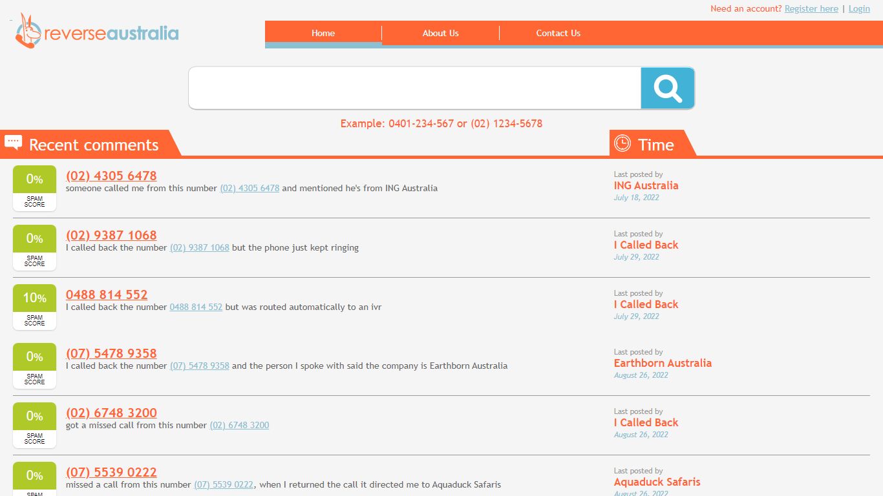883x496 pixels.
Task: Open the (02) 9387 1068 number heading
Action: coord(111,235)
